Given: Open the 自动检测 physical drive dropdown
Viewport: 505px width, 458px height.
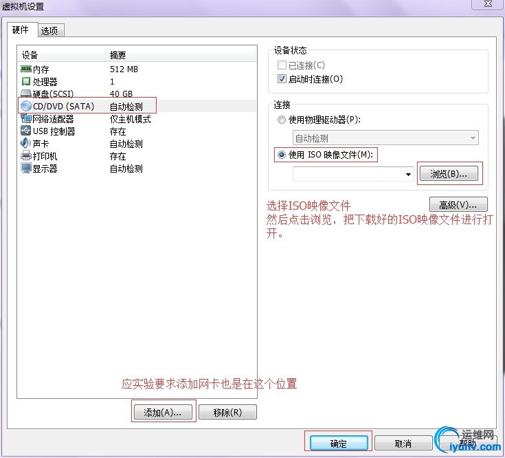Looking at the screenshot, I should click(x=385, y=138).
